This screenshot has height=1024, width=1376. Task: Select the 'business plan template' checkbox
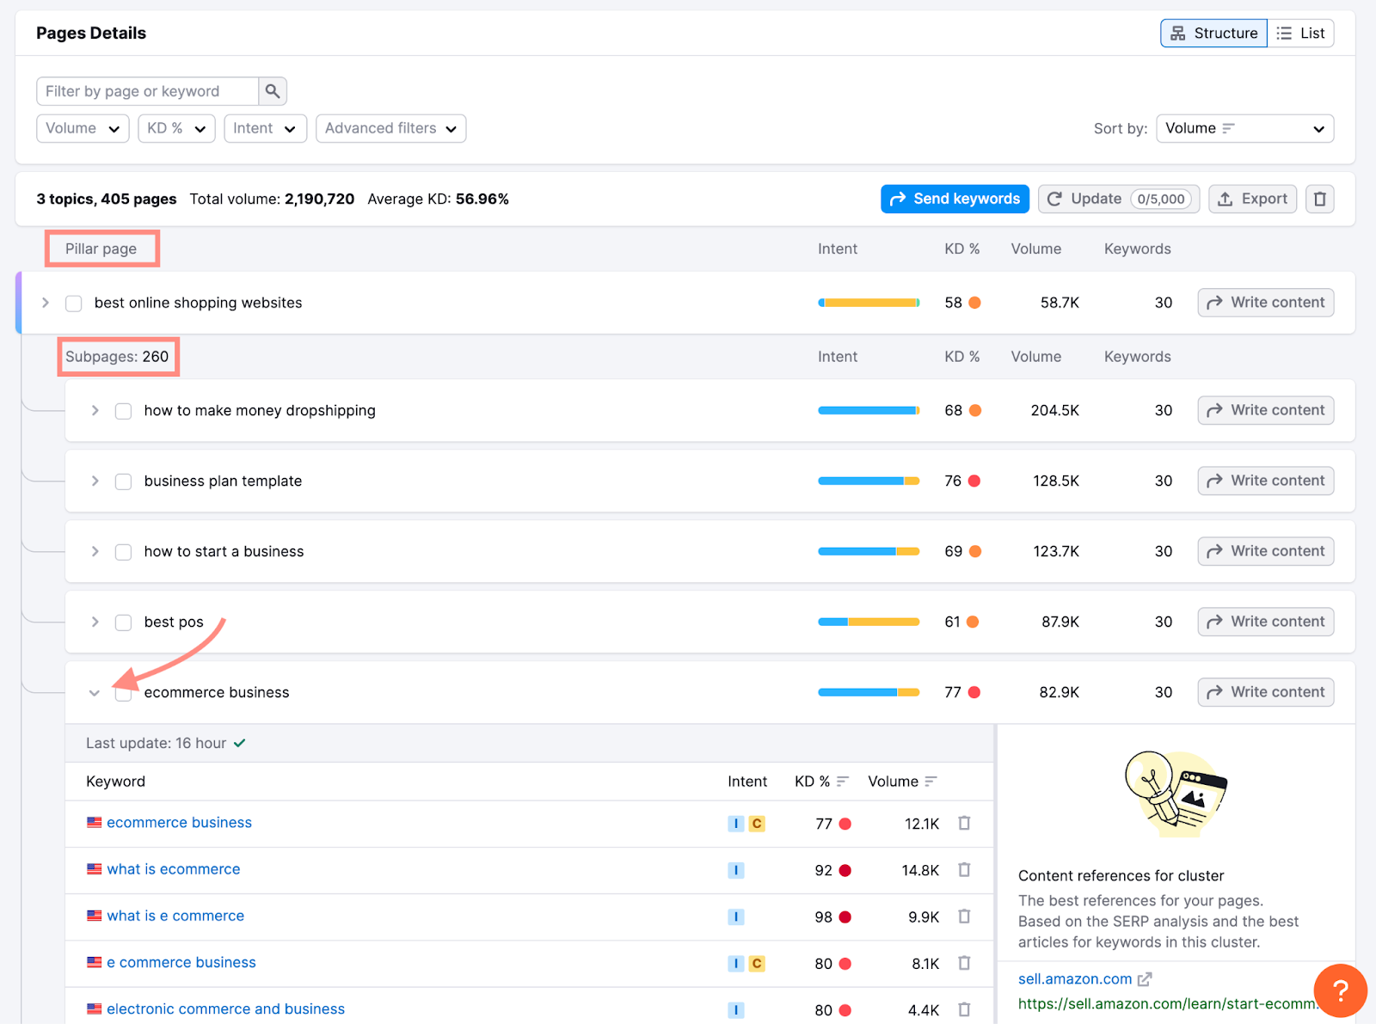pos(123,481)
